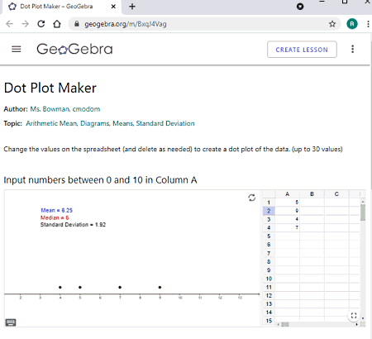
Task: Open the Means topic link
Action: tap(123, 123)
